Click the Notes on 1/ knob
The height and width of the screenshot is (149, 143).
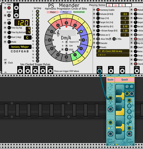(x=98, y=35)
